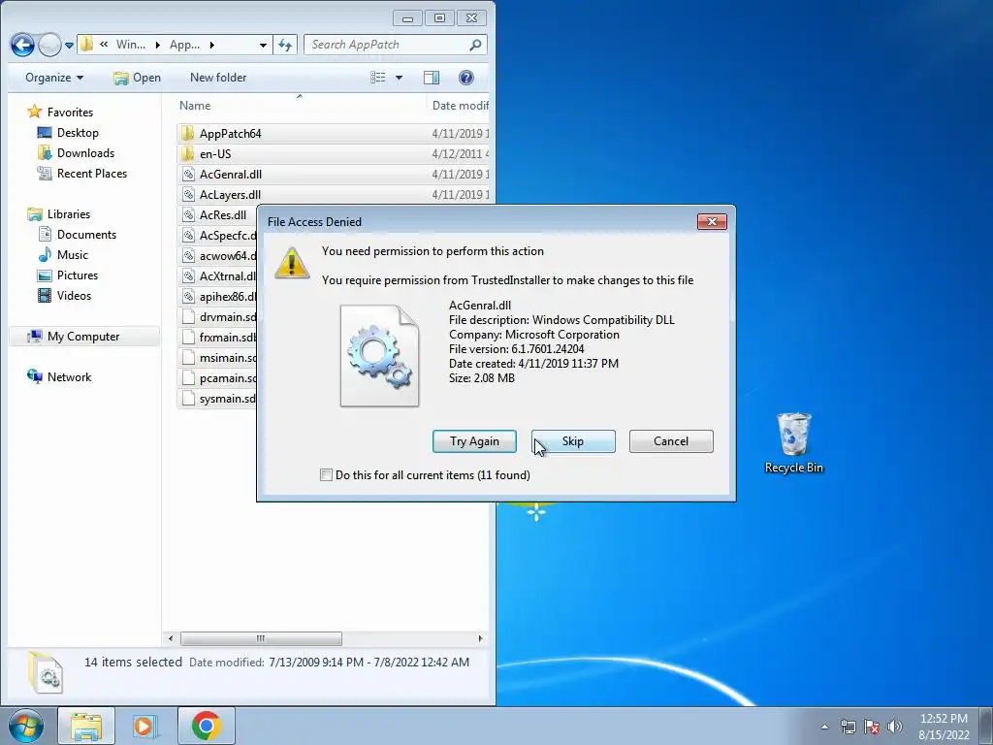Viewport: 993px width, 745px height.
Task: Check Do this for all current items
Action: (326, 474)
